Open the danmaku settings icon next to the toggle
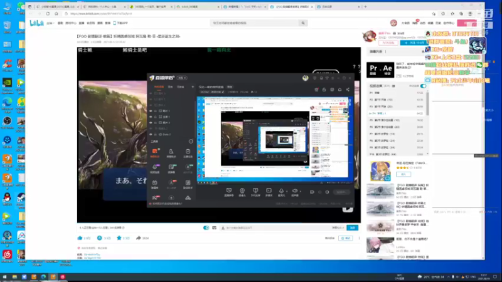Viewport: 502px width, 282px height. [214, 227]
